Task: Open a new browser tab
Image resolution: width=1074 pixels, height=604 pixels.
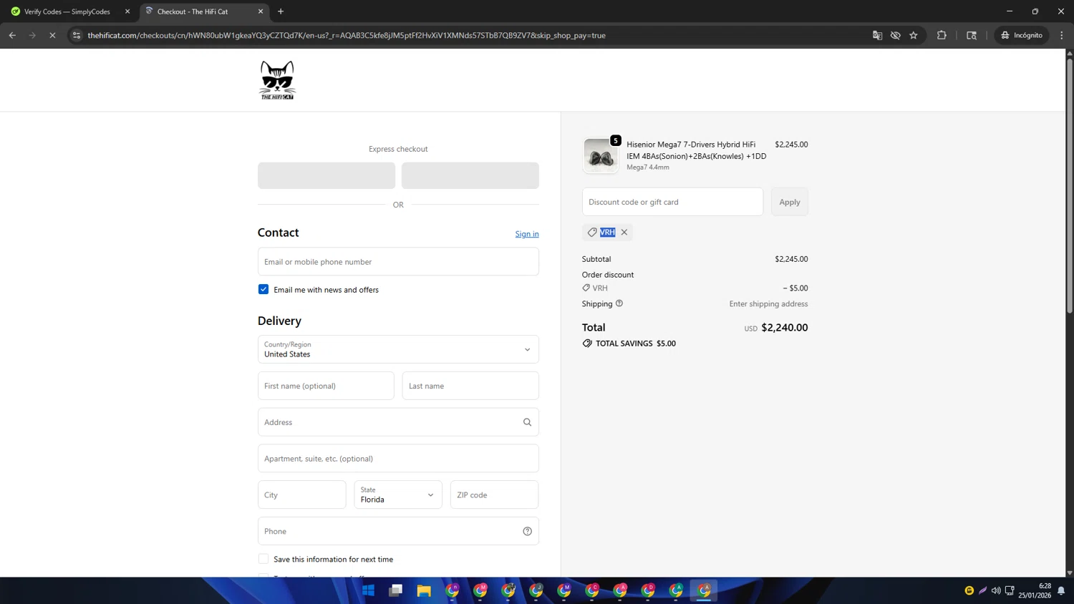Action: 281,11
